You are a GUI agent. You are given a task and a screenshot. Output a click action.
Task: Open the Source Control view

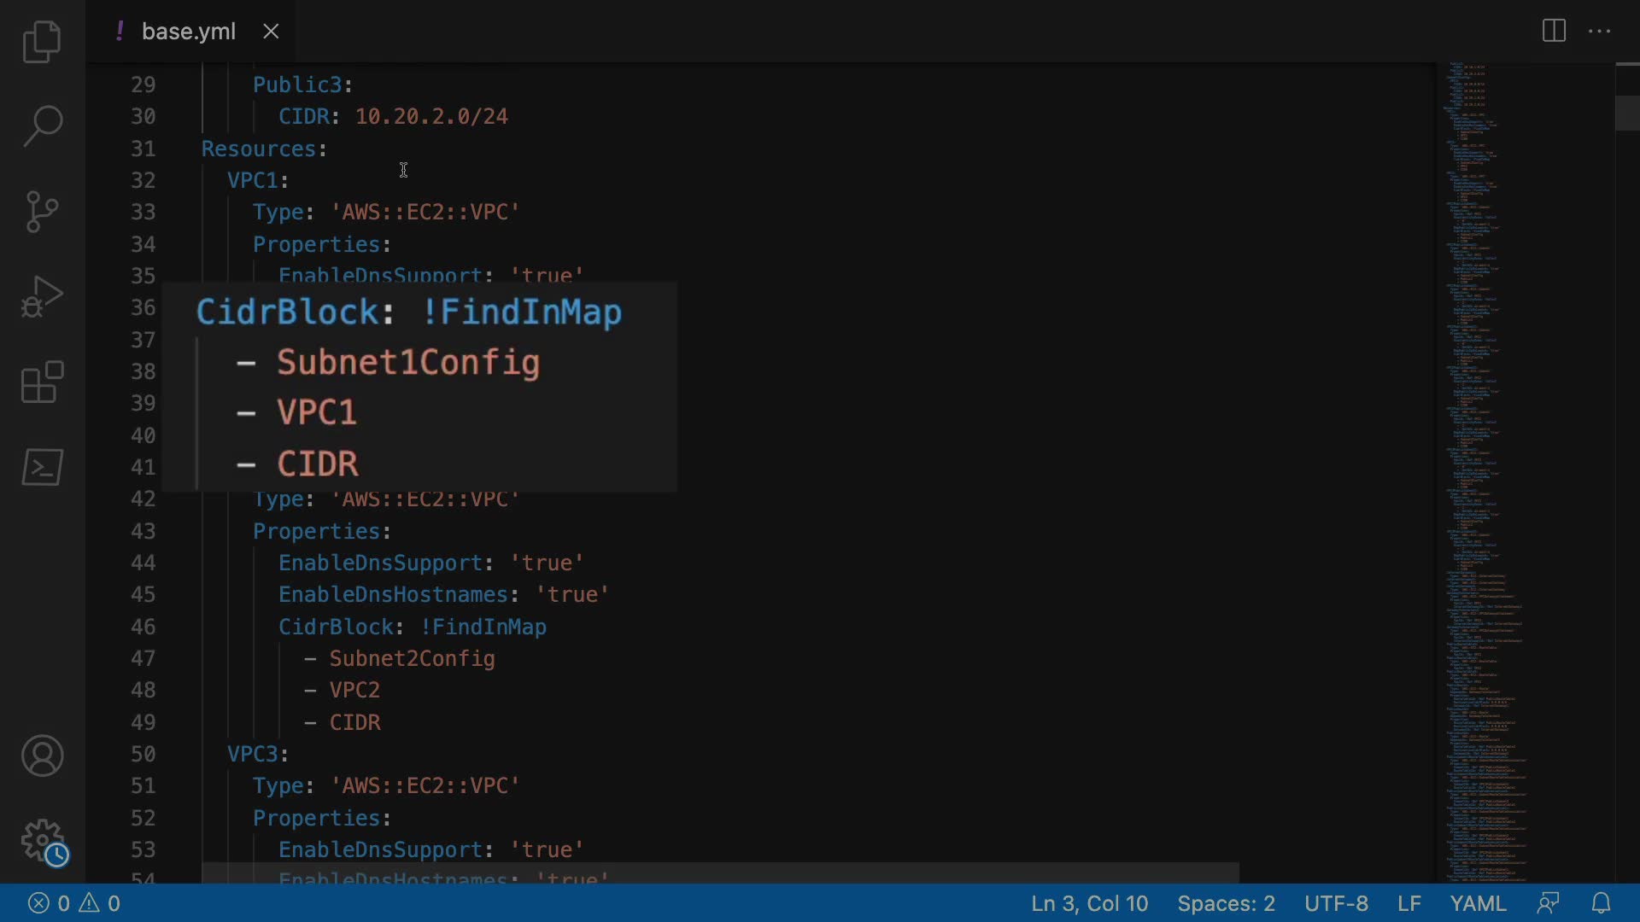point(42,211)
